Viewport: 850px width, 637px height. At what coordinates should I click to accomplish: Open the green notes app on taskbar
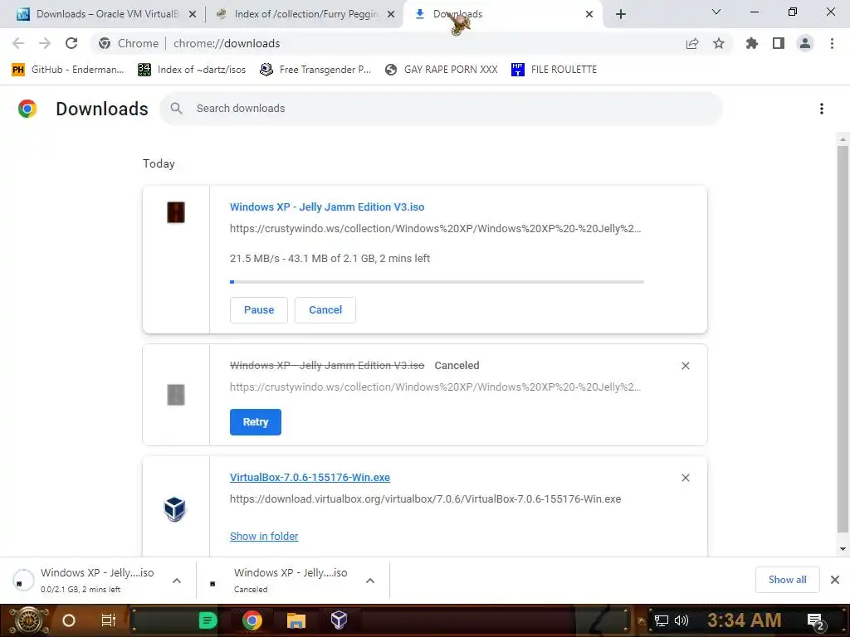click(208, 620)
